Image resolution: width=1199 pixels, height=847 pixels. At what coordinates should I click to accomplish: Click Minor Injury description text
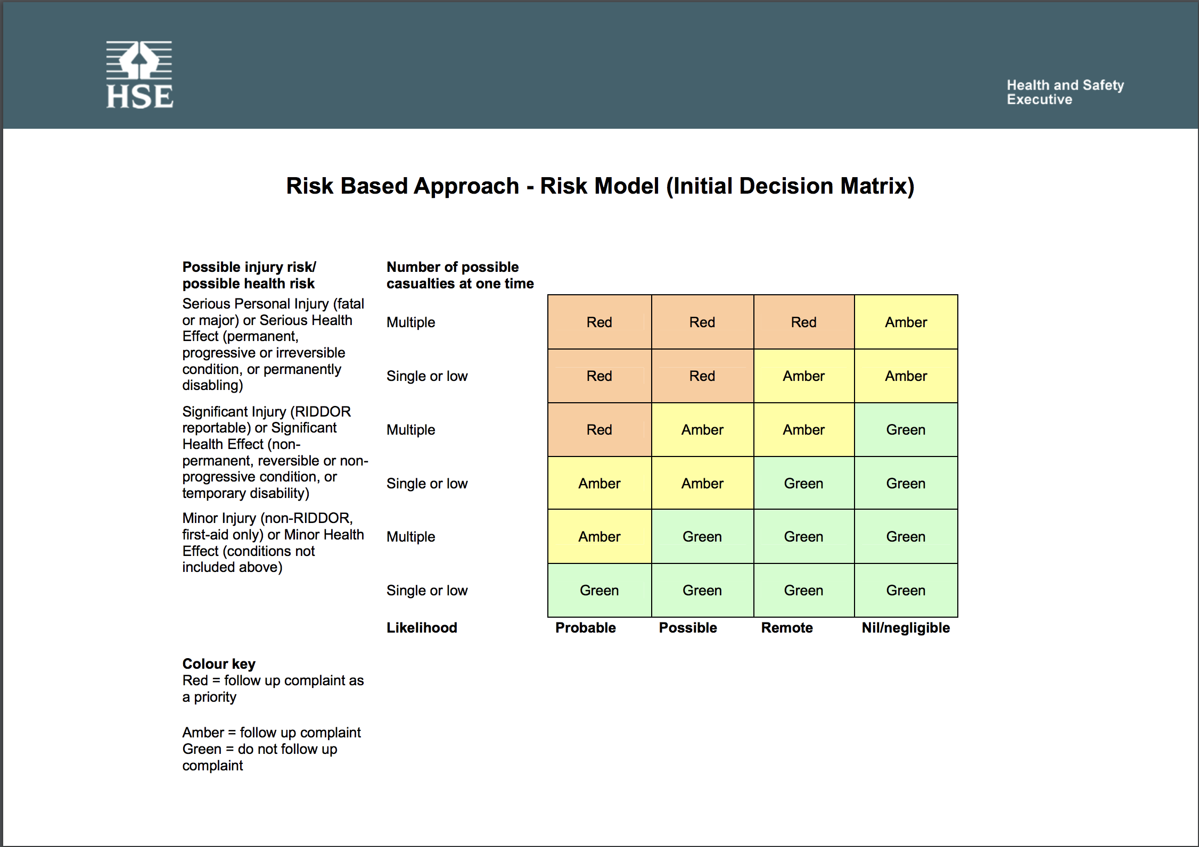(273, 543)
